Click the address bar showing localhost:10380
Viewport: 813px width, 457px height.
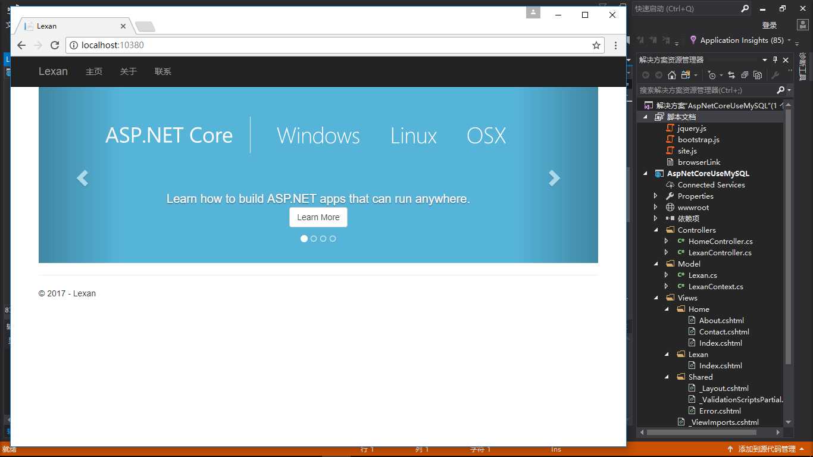pyautogui.click(x=335, y=45)
